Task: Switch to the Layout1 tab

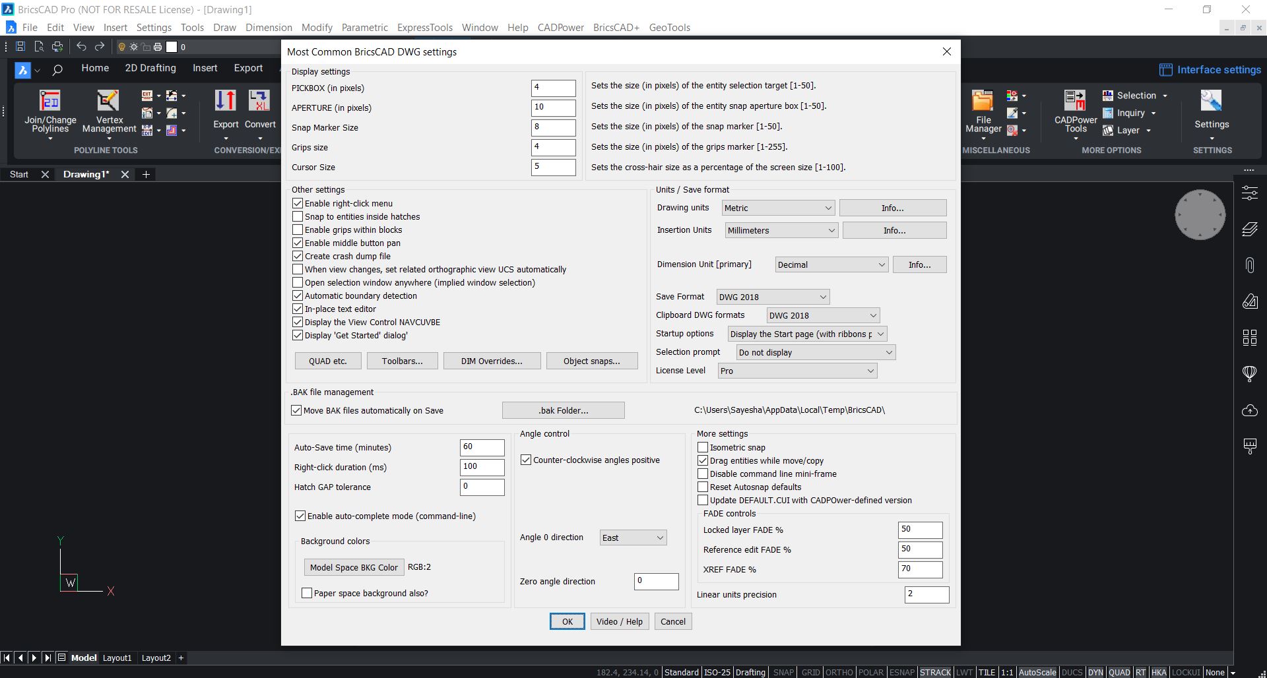Action: coord(117,658)
